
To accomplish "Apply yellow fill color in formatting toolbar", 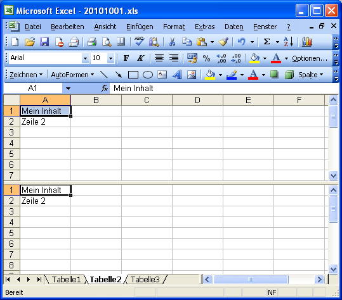I will click(x=254, y=58).
